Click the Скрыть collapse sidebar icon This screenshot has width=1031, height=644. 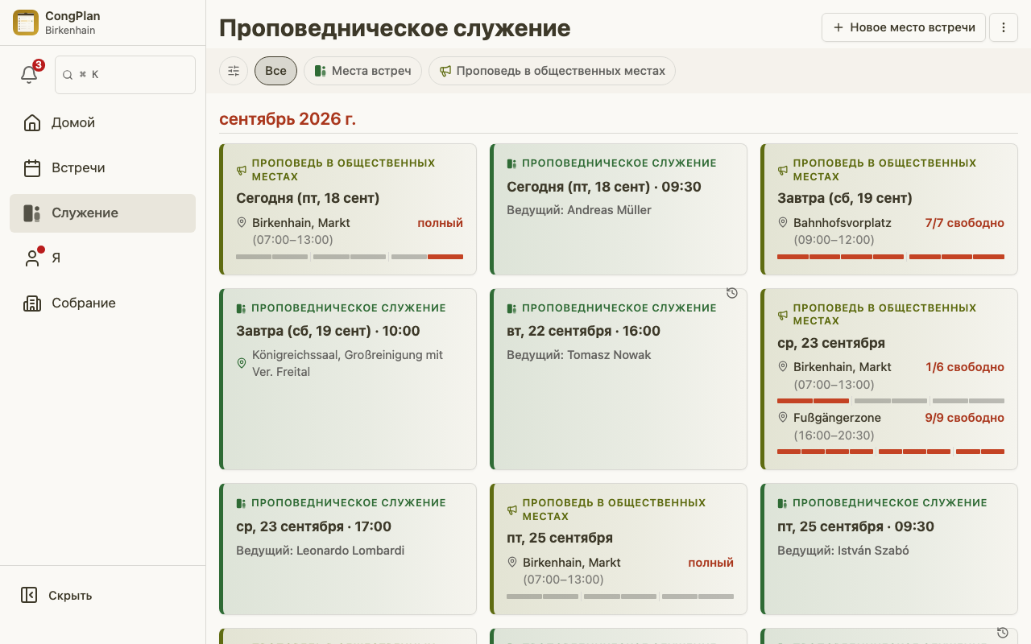pos(29,595)
